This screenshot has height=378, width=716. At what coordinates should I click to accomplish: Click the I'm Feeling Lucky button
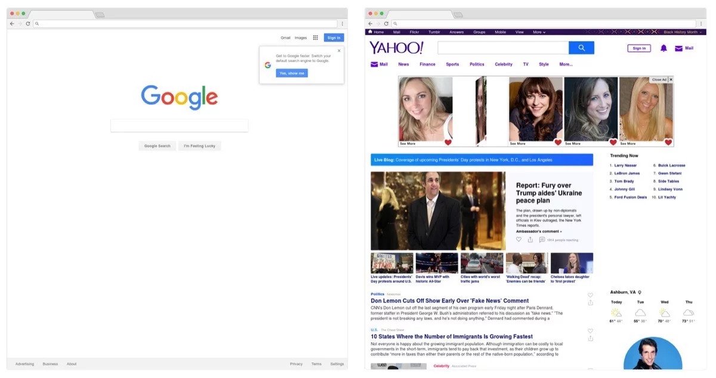coord(199,146)
